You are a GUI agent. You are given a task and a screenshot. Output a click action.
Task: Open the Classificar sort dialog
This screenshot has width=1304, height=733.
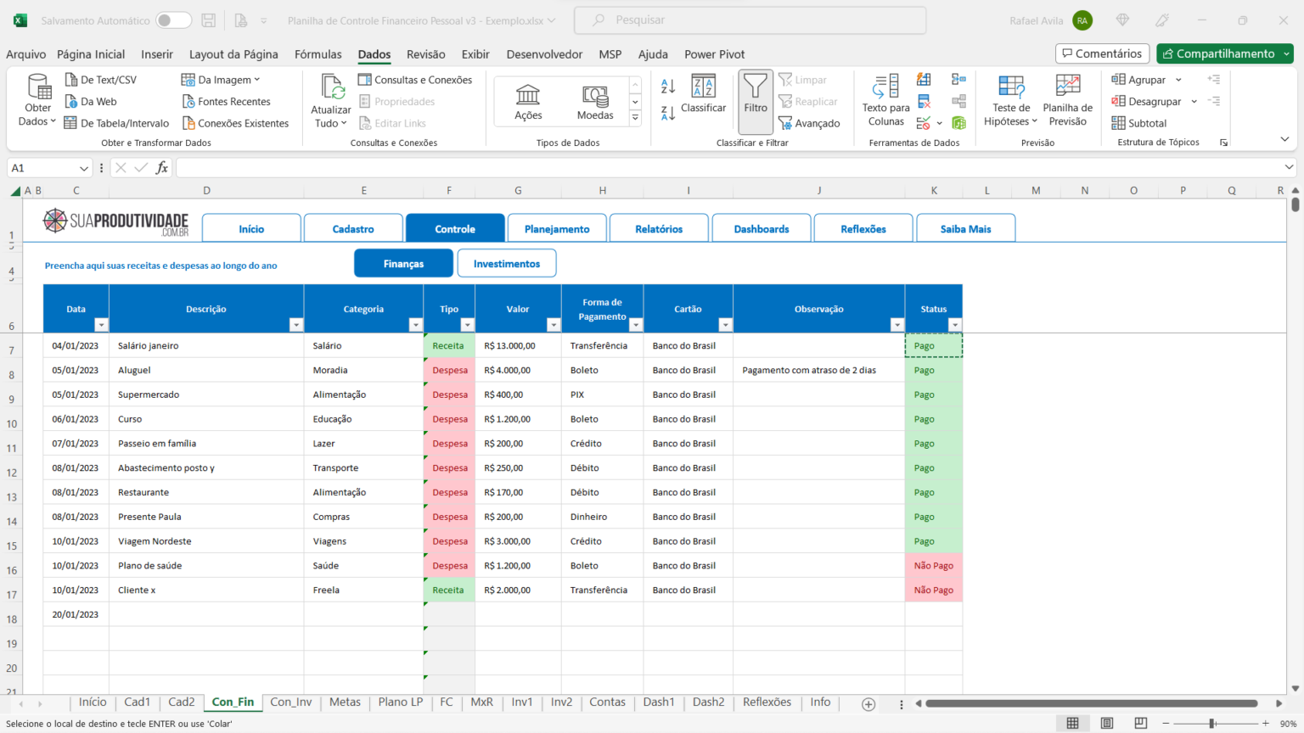coord(703,94)
